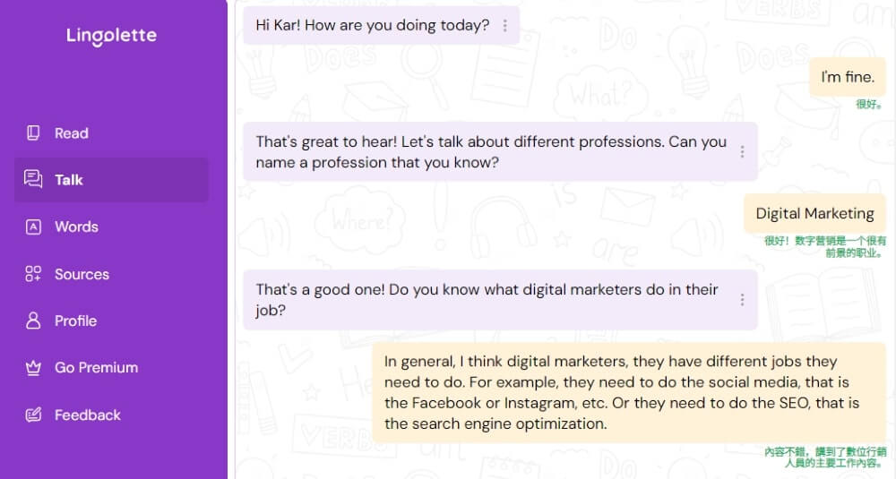Click the Lingolette logo
Image resolution: width=896 pixels, height=479 pixels.
(x=111, y=37)
